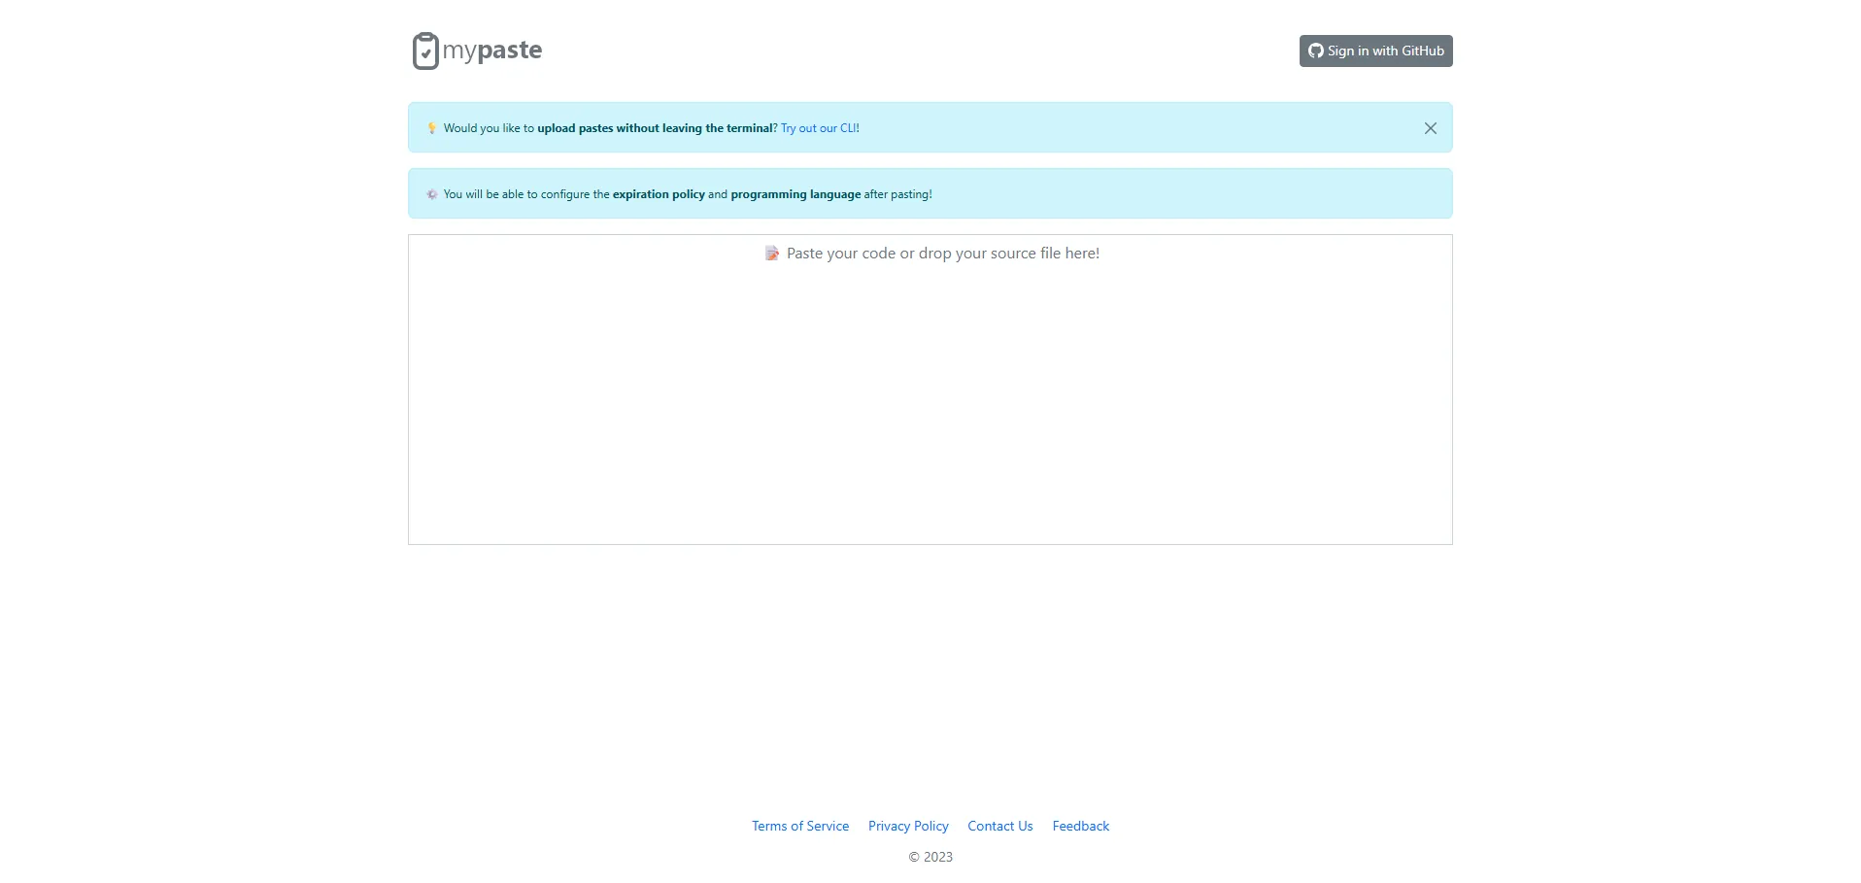Open the Feedback link in the footer
Screen dimensions: 1861x883
(x=1080, y=826)
